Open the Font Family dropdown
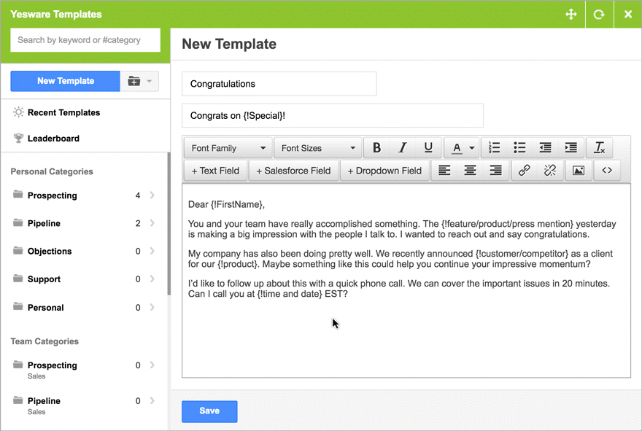Screen dimensions: 642x431 228,148
